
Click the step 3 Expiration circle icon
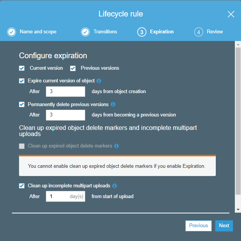142,32
